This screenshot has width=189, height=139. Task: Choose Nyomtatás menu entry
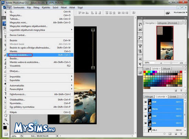(x=40, y=103)
